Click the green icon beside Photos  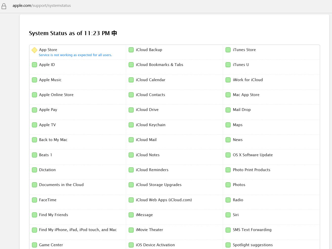point(228,185)
